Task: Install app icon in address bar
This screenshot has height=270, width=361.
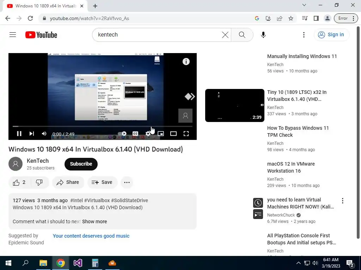Action: pos(268,18)
